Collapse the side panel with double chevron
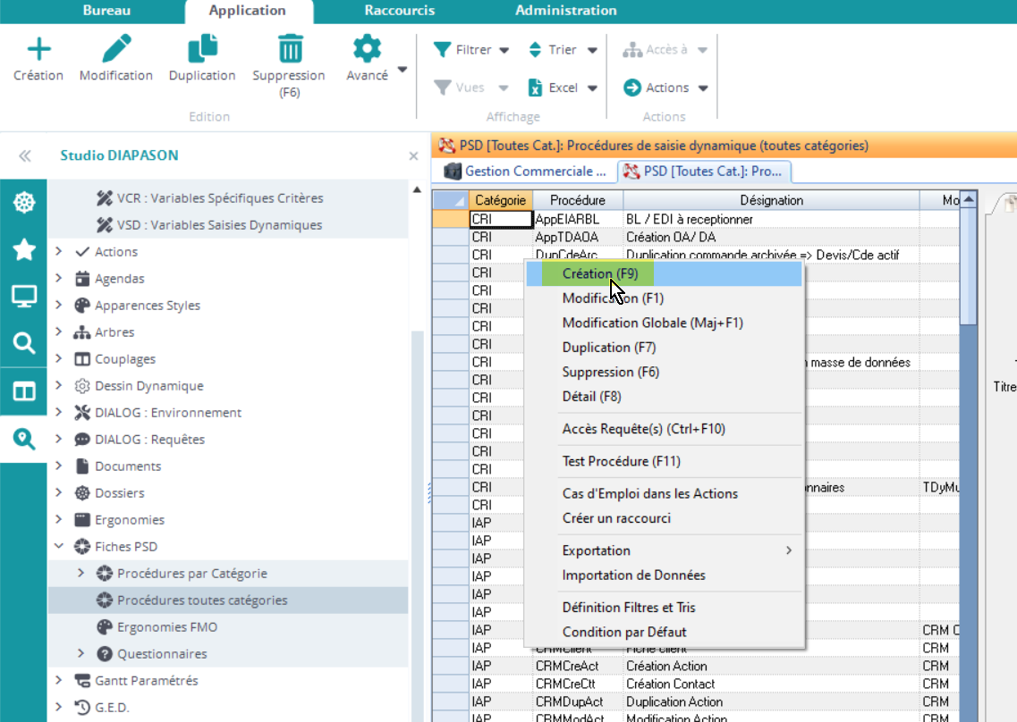Viewport: 1017px width, 722px height. 25,155
